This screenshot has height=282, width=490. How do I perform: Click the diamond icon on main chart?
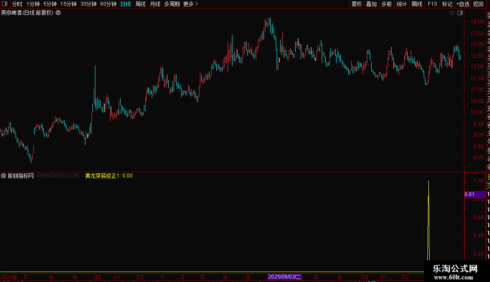[452, 13]
